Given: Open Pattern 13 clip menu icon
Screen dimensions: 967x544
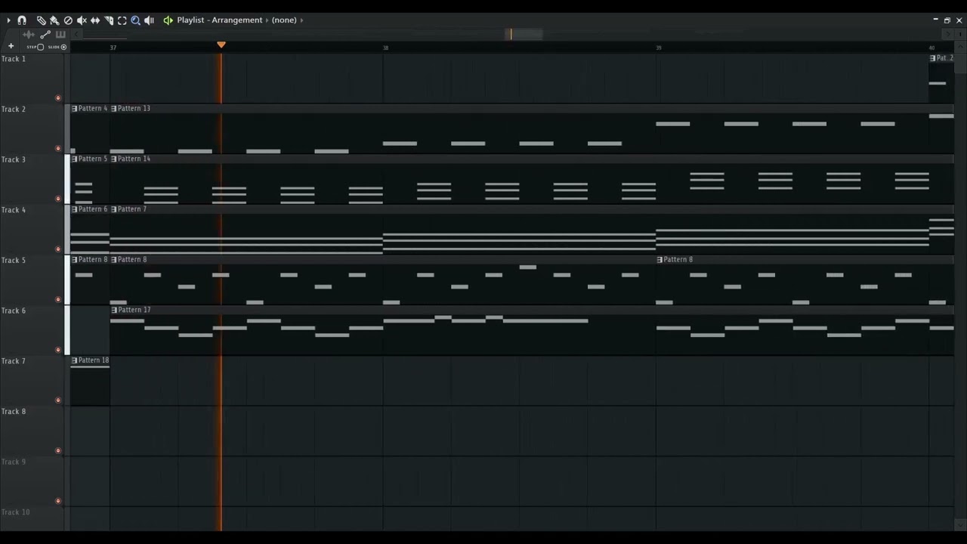Looking at the screenshot, I should [x=114, y=109].
